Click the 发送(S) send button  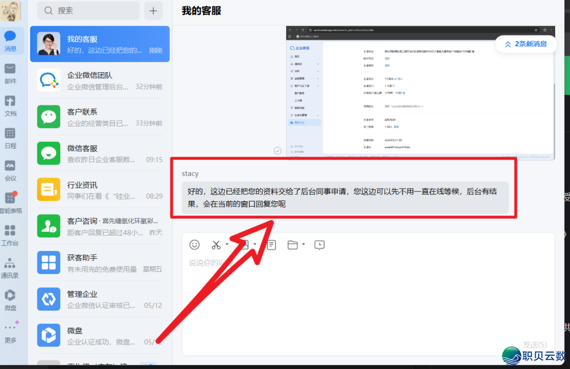pos(534,344)
